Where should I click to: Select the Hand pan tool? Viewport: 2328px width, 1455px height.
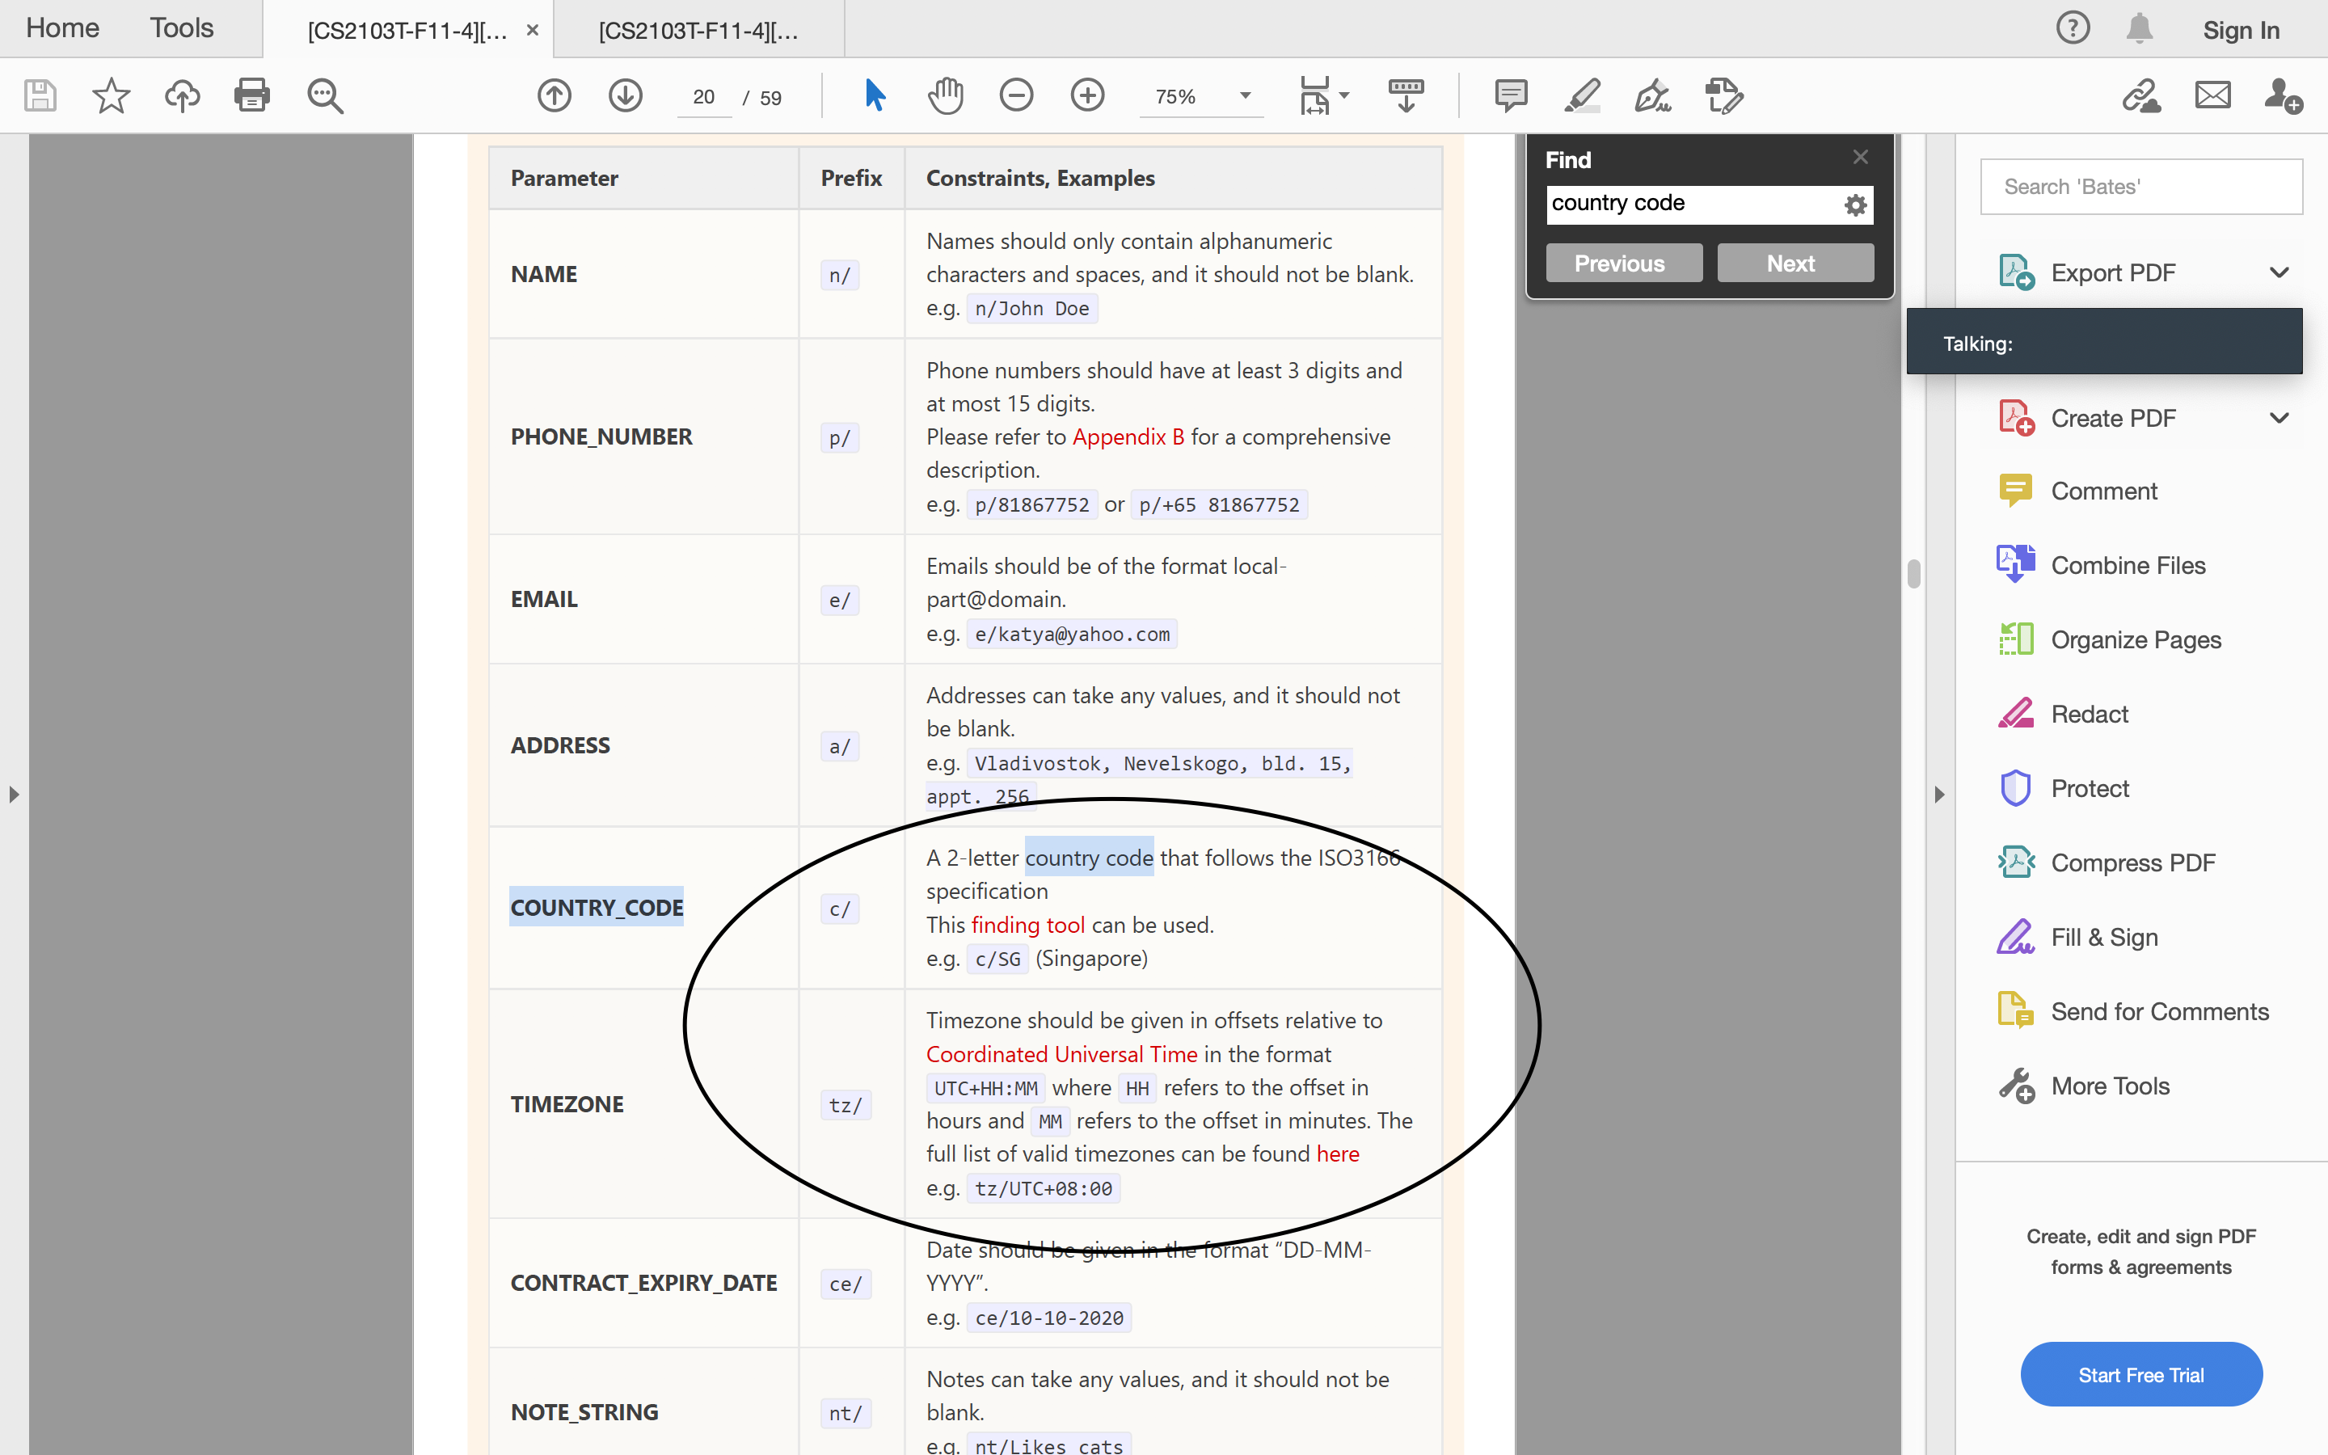946,95
